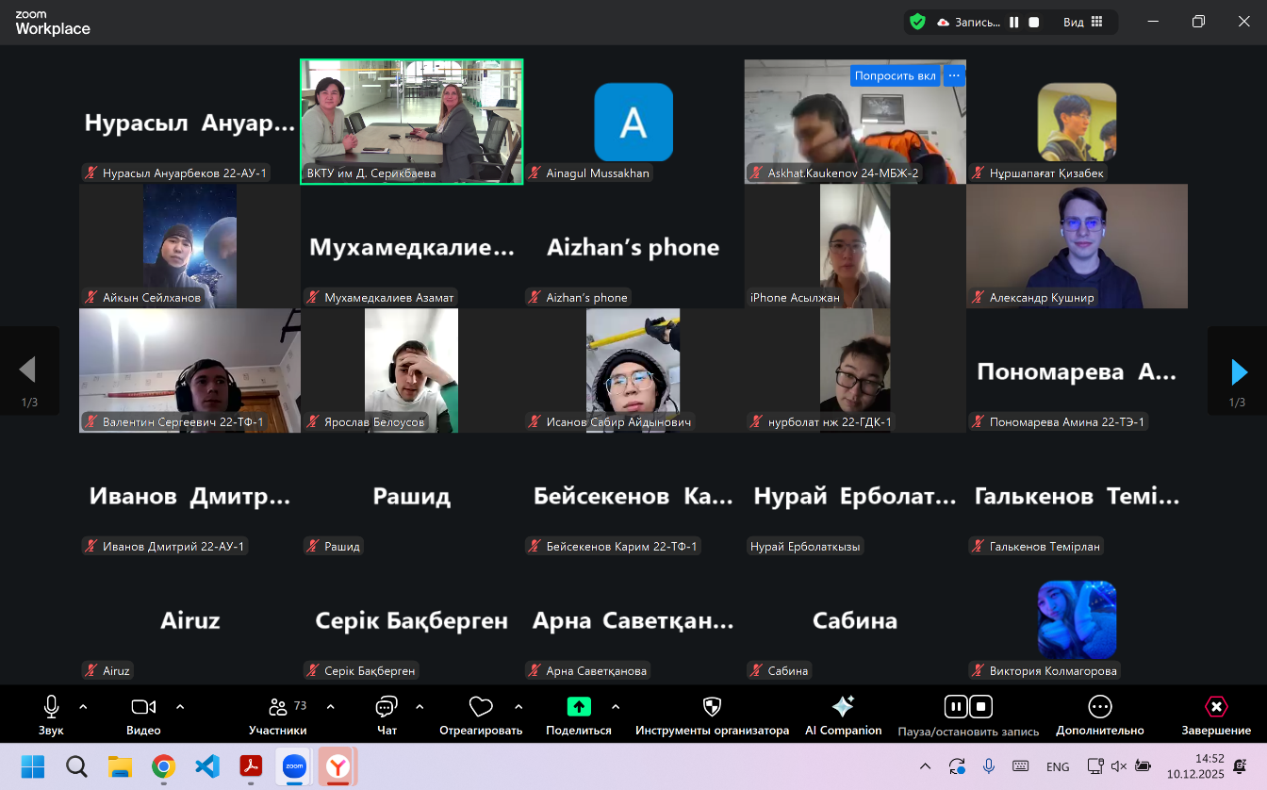Open the Дополнительно more options icon
Viewport: 1267px width, 790px height.
tap(1099, 707)
